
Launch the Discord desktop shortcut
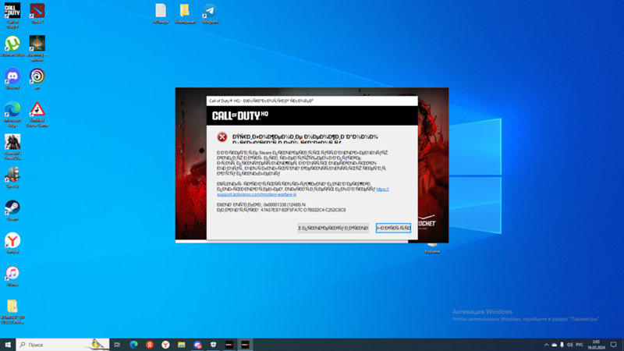click(x=12, y=79)
